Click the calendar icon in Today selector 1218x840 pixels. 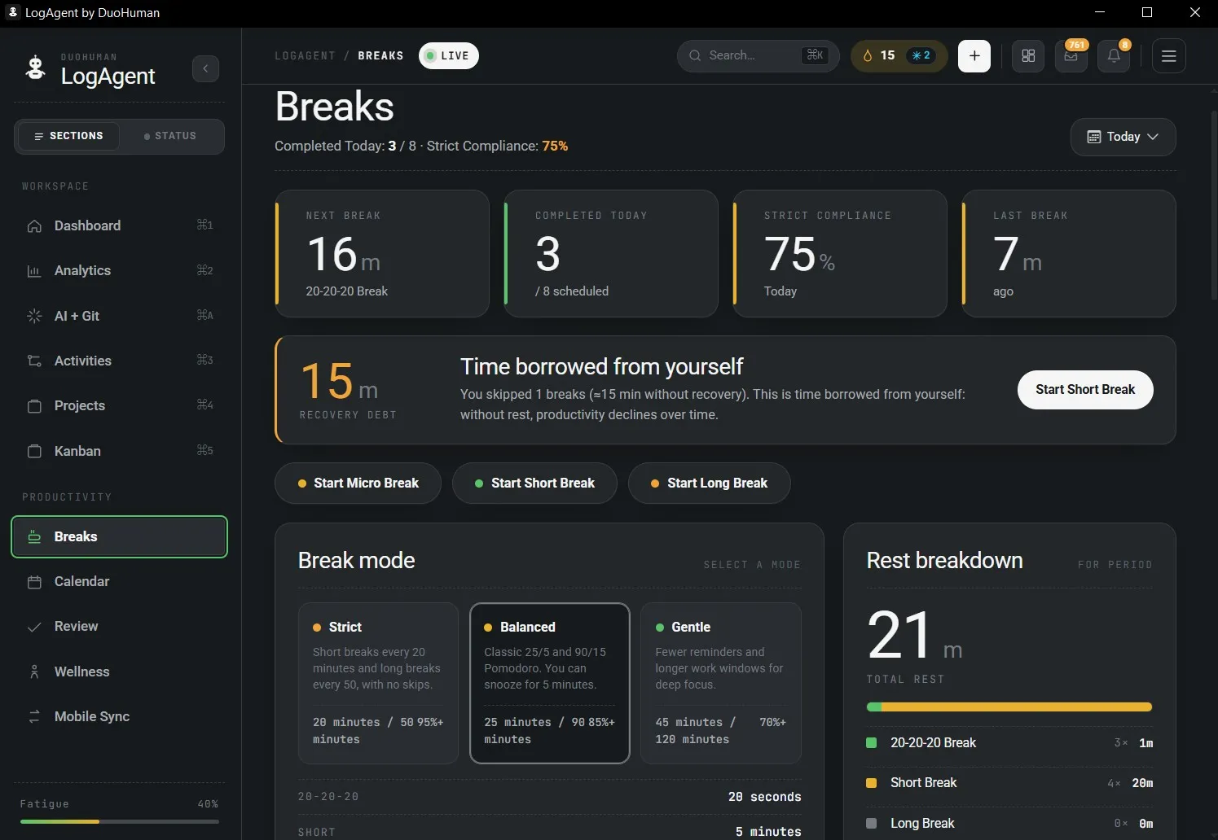pyautogui.click(x=1094, y=137)
